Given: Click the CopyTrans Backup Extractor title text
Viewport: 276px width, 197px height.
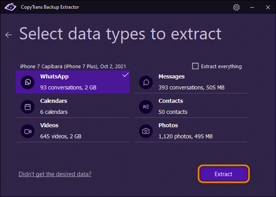Looking at the screenshot, I should [50, 7].
